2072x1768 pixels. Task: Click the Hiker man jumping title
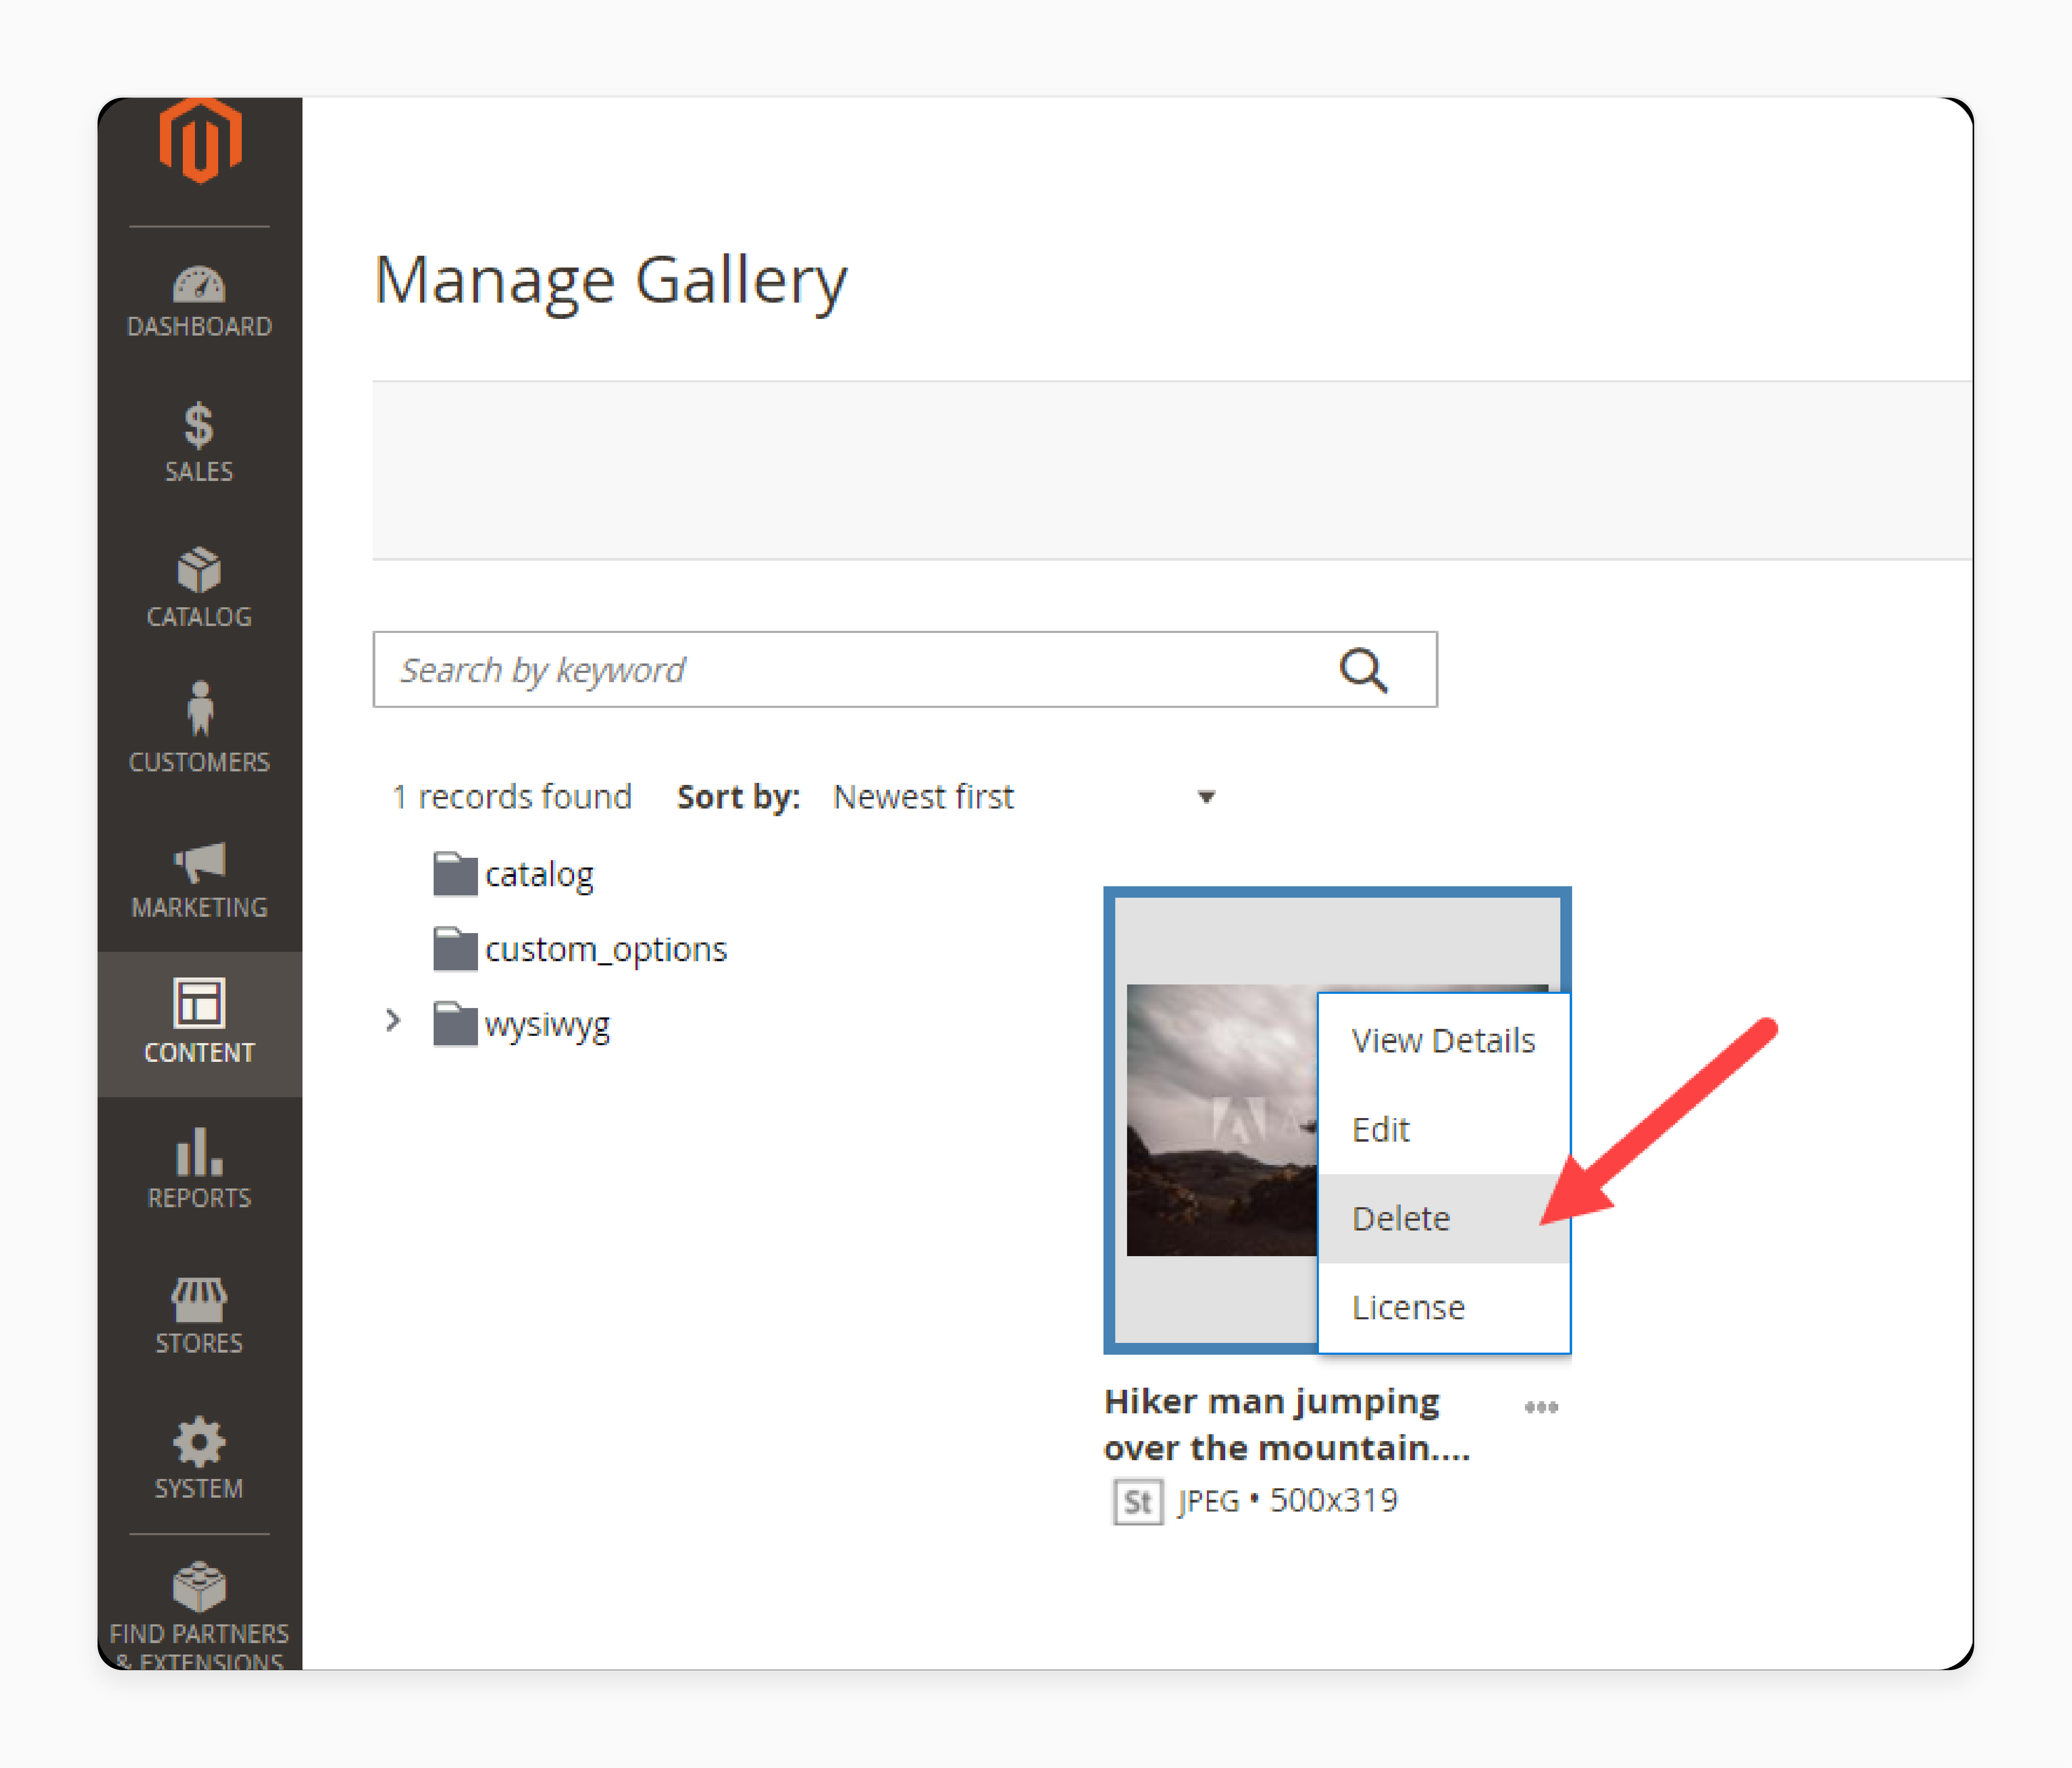point(1287,1425)
